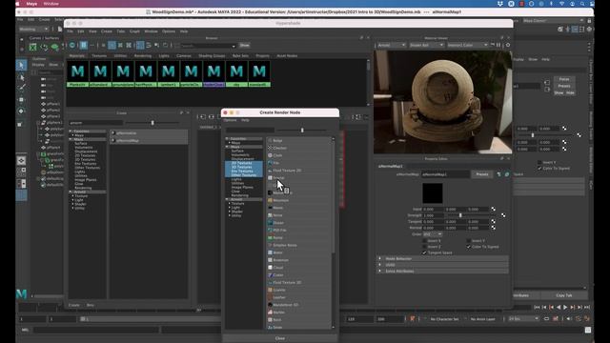Open Options menu in Create Render Node
The image size is (610, 343).
tap(230, 120)
